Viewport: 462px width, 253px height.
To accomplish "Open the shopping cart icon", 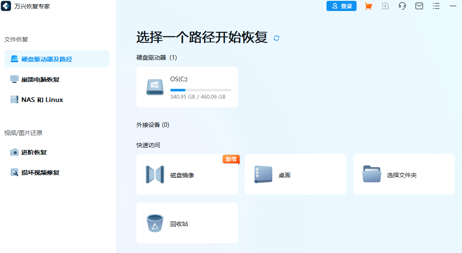I will (368, 6).
